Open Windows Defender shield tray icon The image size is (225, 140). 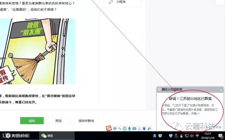point(160,136)
